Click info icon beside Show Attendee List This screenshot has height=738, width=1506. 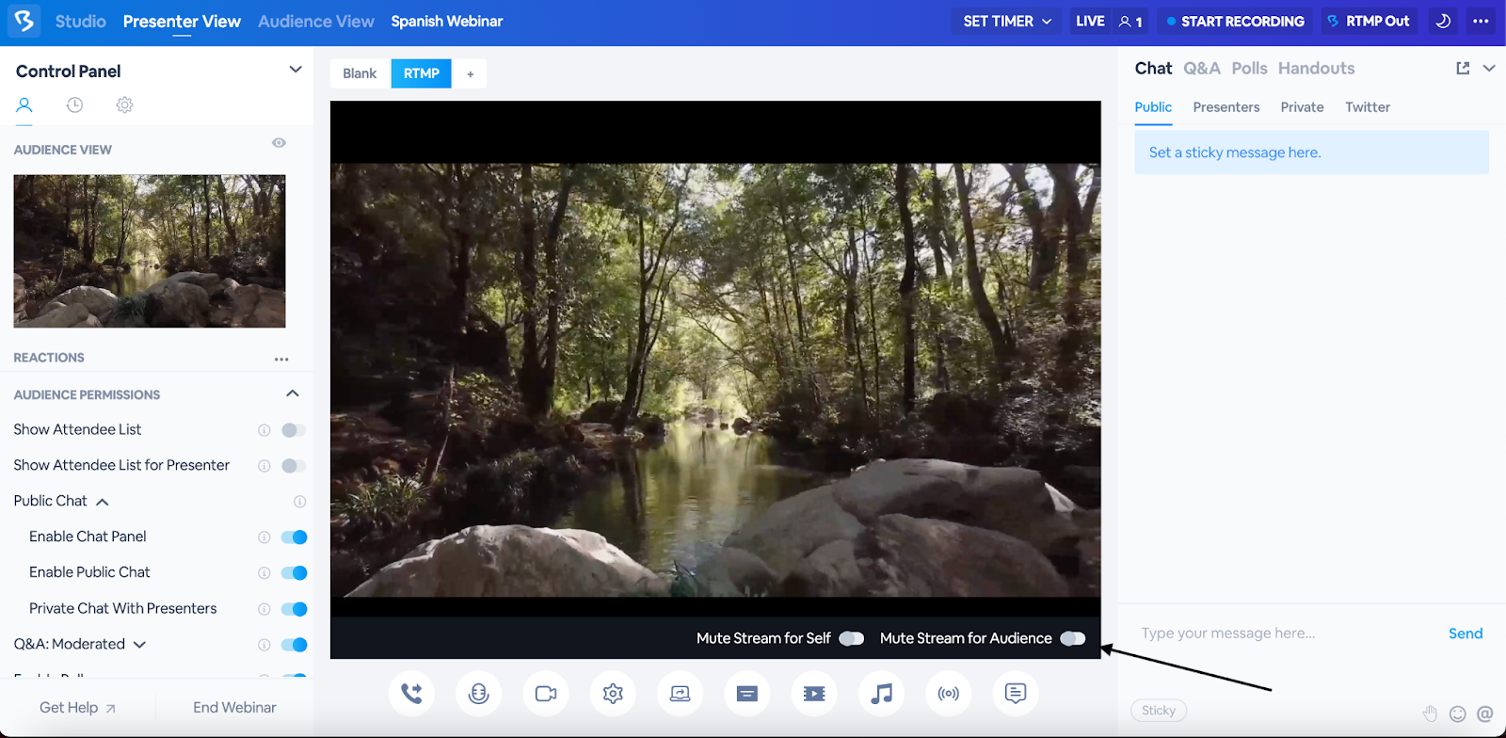tap(264, 430)
